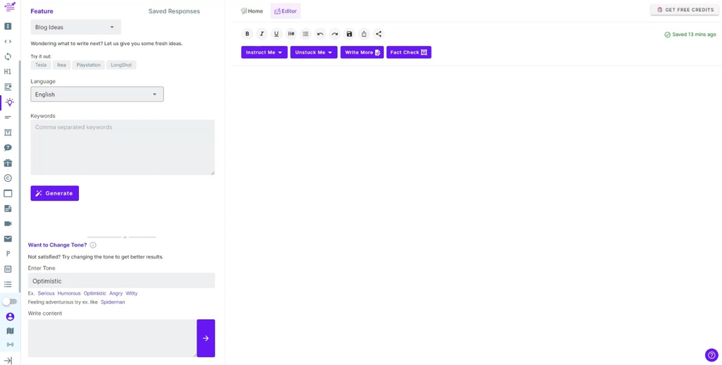
Task: Expand the English language dropdown
Action: [97, 94]
